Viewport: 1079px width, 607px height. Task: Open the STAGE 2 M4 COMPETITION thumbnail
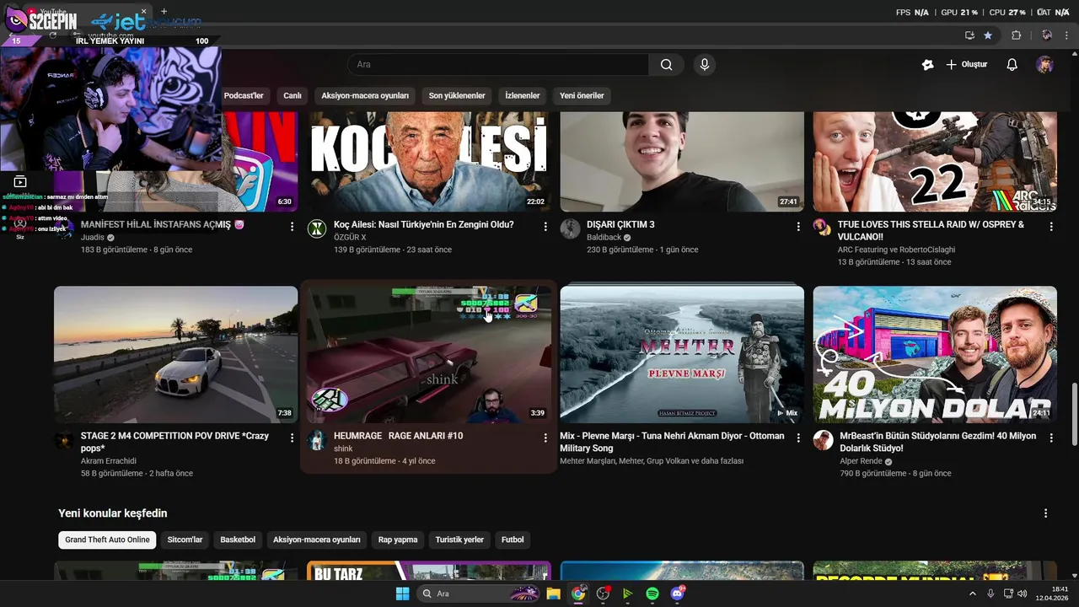tap(176, 354)
